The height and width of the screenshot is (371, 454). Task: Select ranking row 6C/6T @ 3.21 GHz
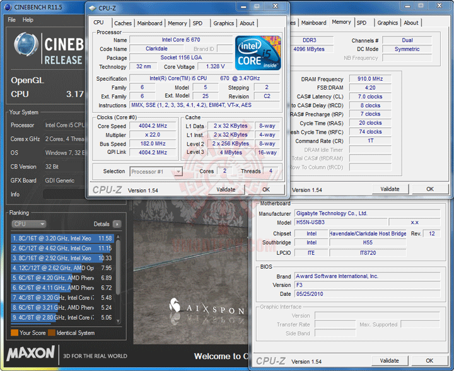tap(62, 307)
